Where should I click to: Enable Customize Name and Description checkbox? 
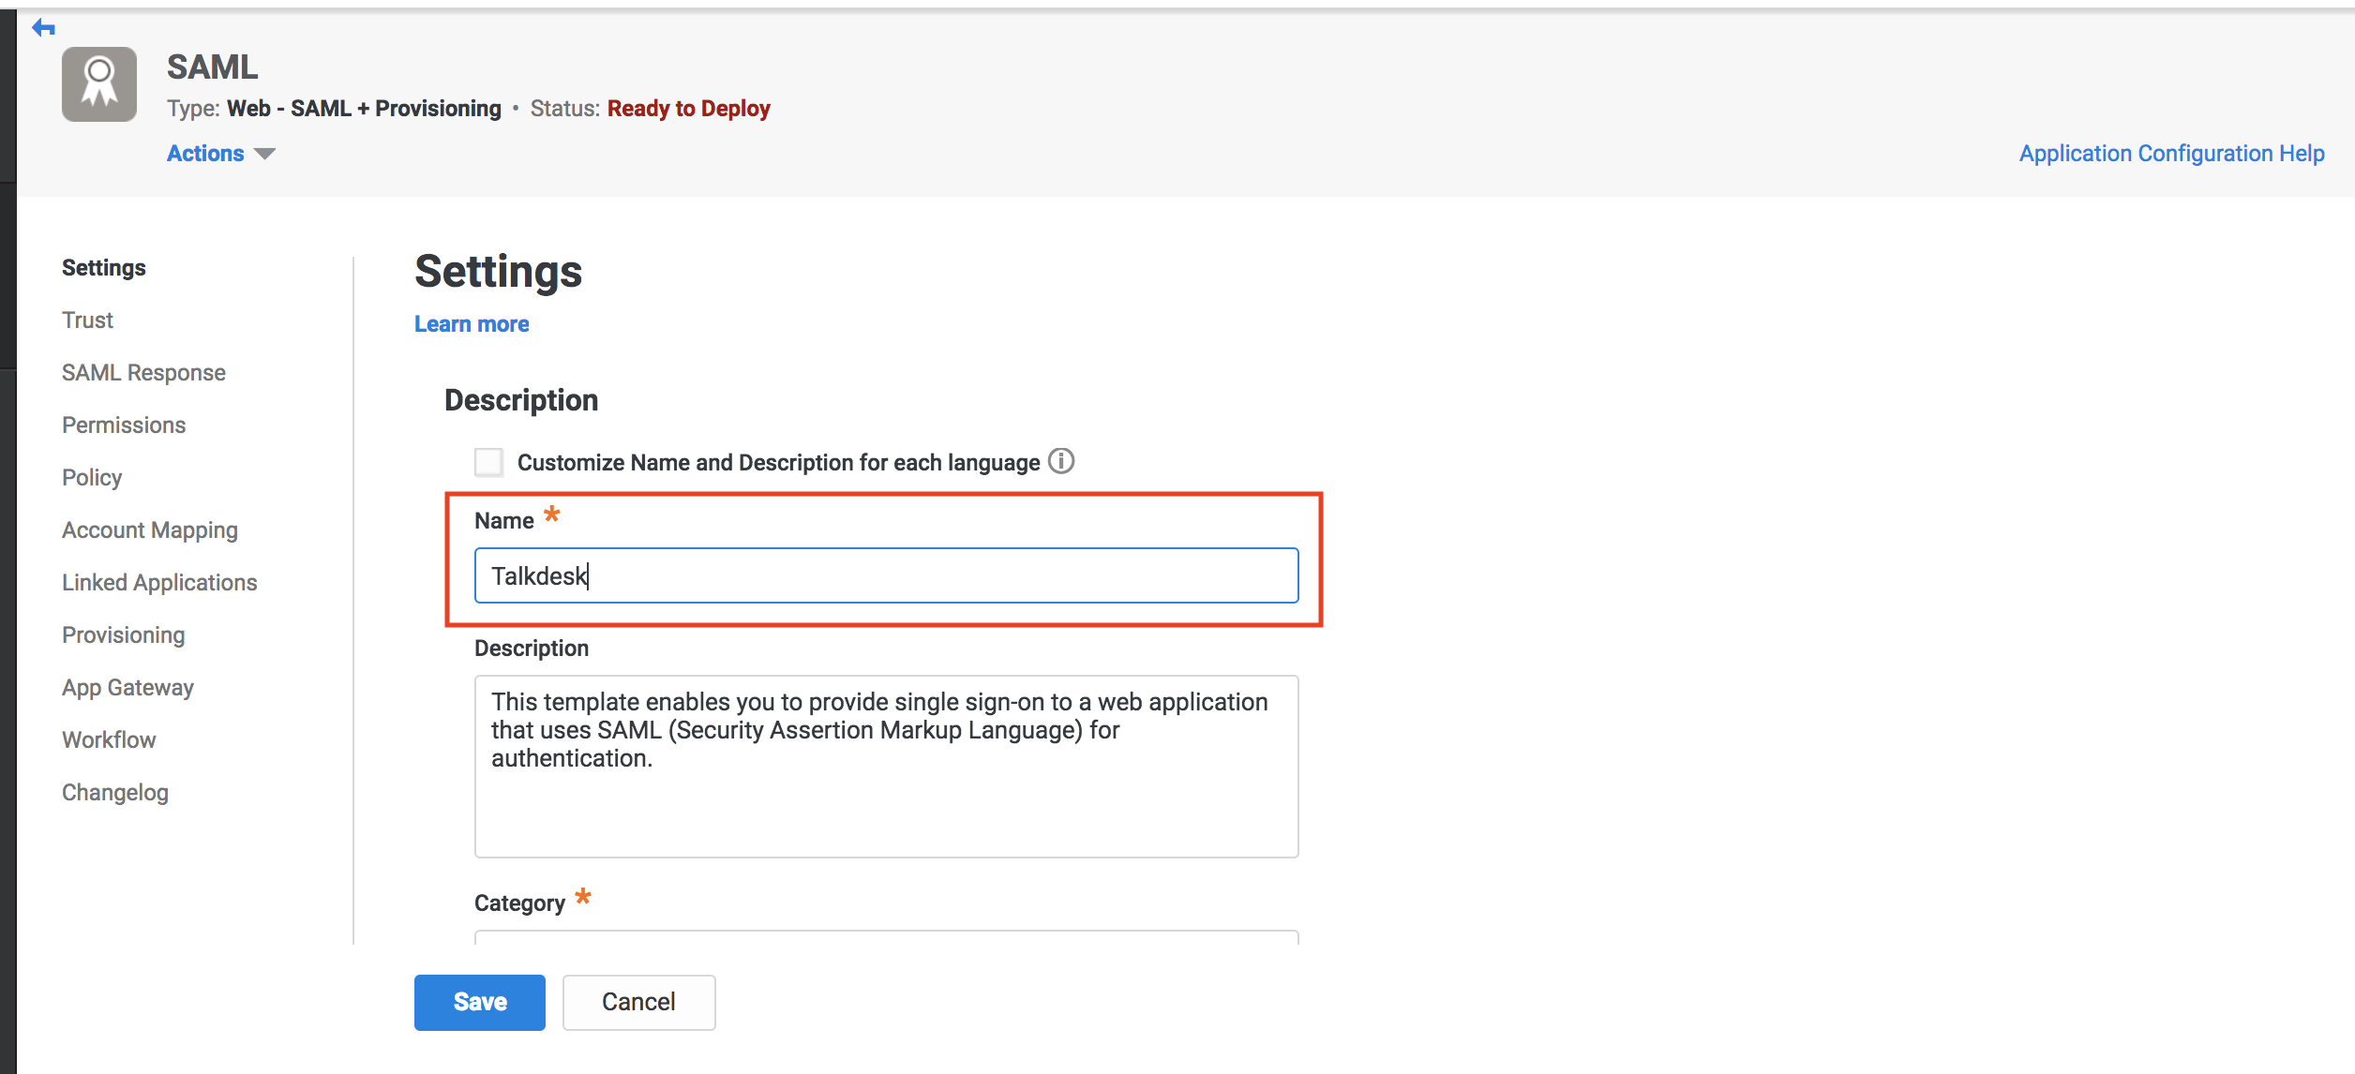click(x=488, y=462)
